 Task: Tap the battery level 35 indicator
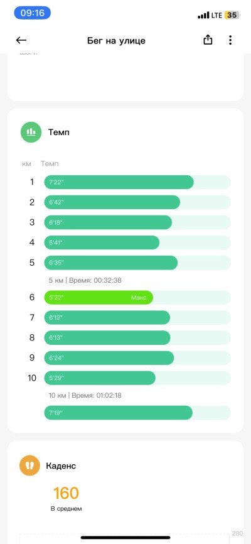pyautogui.click(x=232, y=15)
